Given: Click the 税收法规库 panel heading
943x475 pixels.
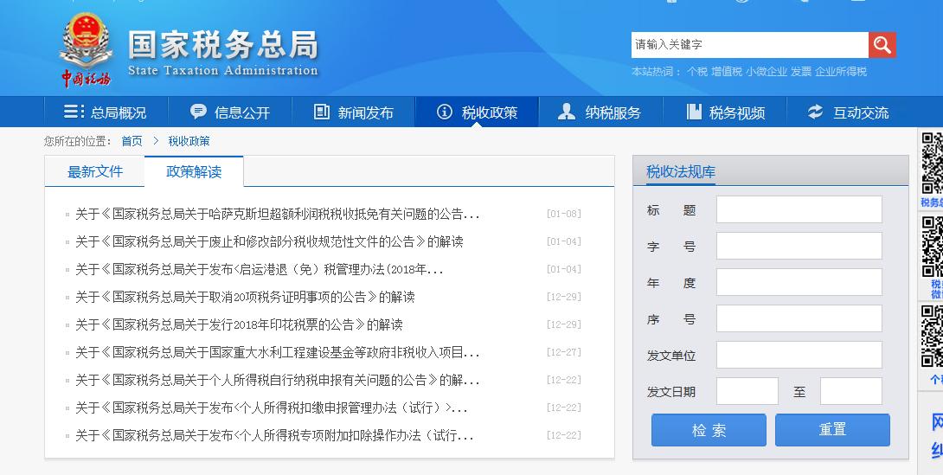Looking at the screenshot, I should [x=681, y=172].
